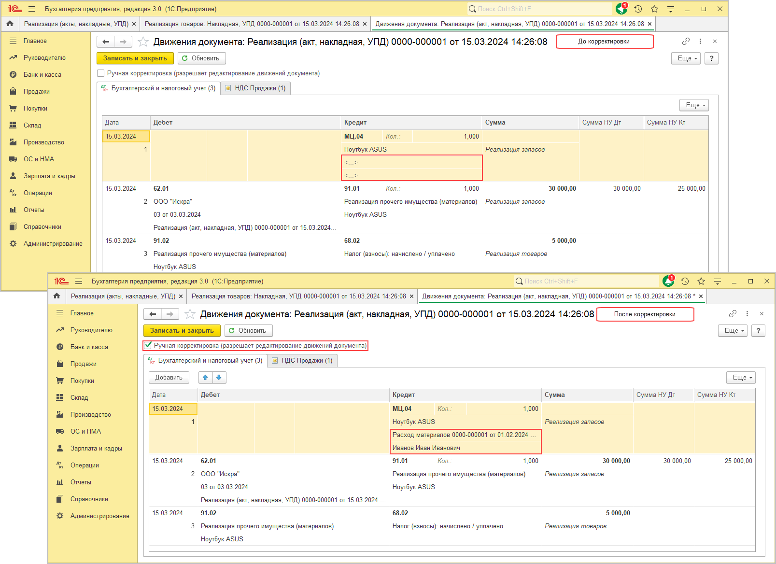Close Реализация товаров tab in top window
Image resolution: width=776 pixels, height=564 pixels.
coord(365,24)
